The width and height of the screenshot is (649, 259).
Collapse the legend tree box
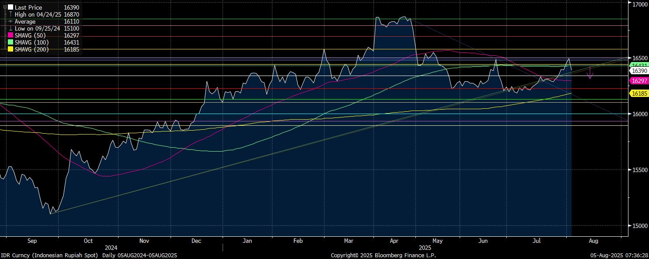[x=5, y=7]
